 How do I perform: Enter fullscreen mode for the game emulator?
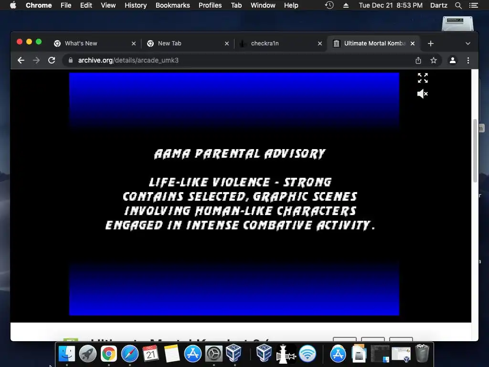point(423,78)
